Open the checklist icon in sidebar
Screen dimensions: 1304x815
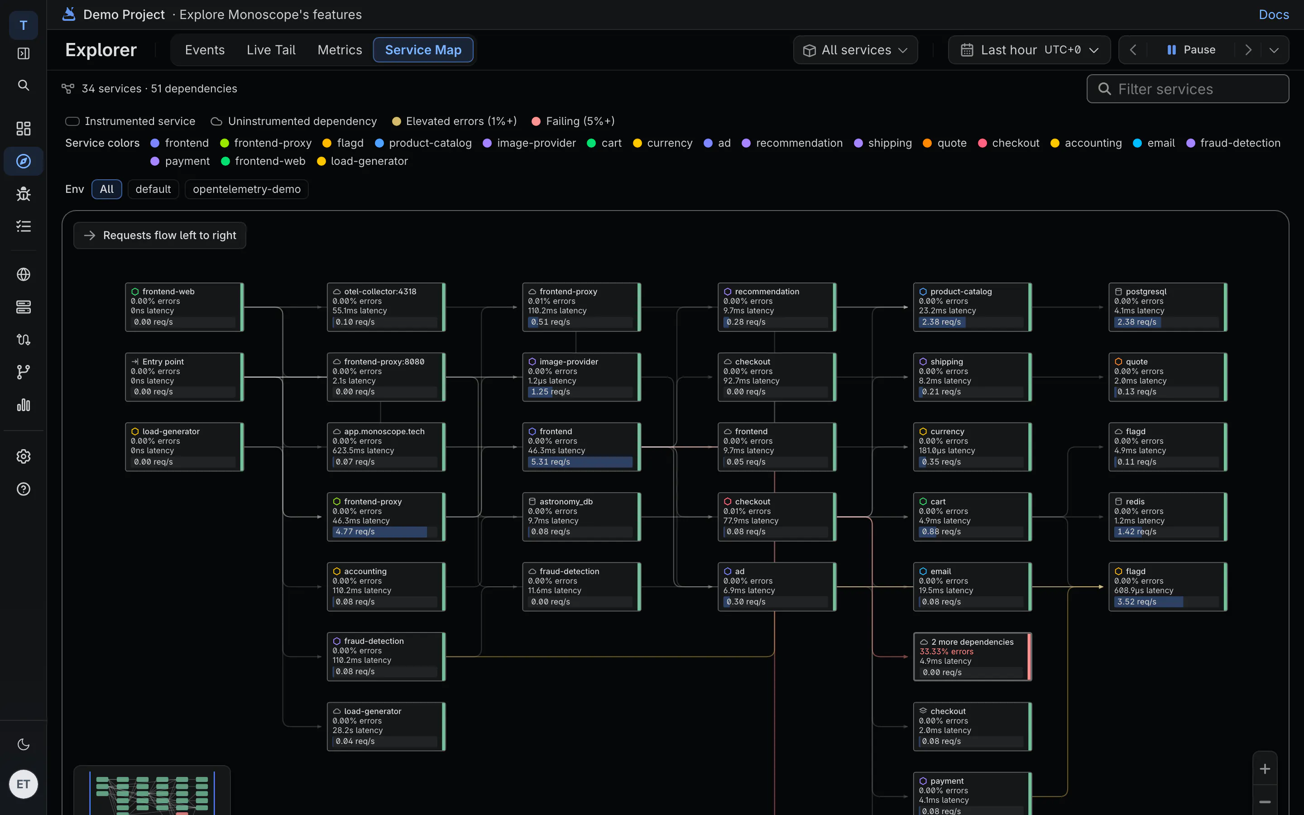pos(23,226)
